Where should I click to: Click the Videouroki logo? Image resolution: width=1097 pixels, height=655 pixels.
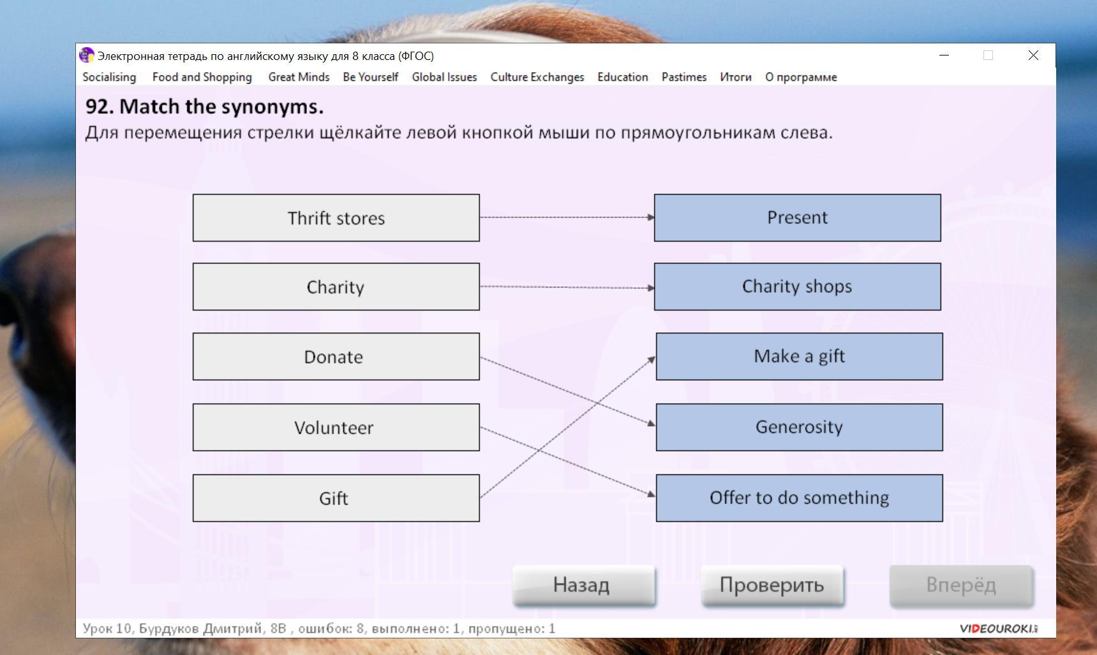click(x=999, y=629)
